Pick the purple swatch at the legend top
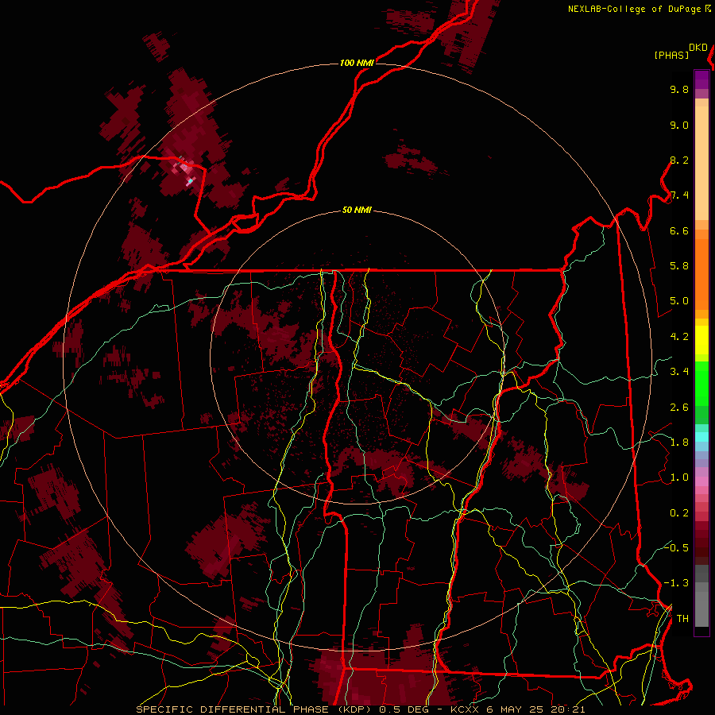This screenshot has width=715, height=715. click(701, 79)
